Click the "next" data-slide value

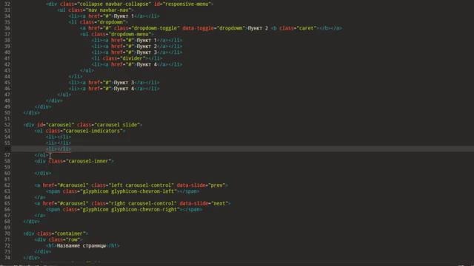(x=219, y=203)
